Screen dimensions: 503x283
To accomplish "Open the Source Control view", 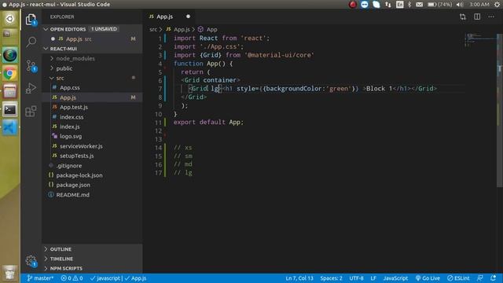I will tap(31, 65).
